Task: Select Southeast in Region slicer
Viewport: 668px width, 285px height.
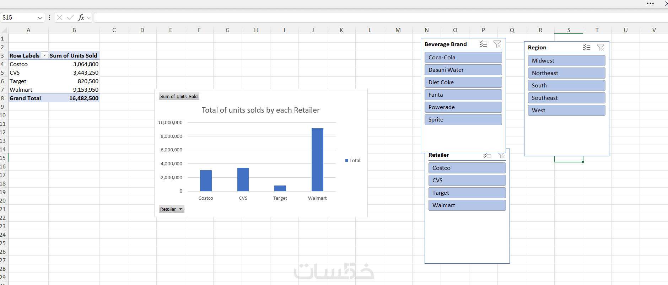Action: [x=566, y=98]
